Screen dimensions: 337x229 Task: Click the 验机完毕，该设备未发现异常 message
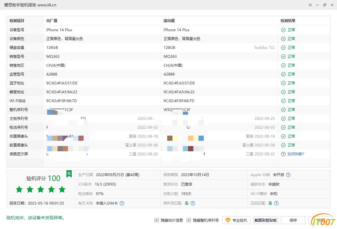36,218
